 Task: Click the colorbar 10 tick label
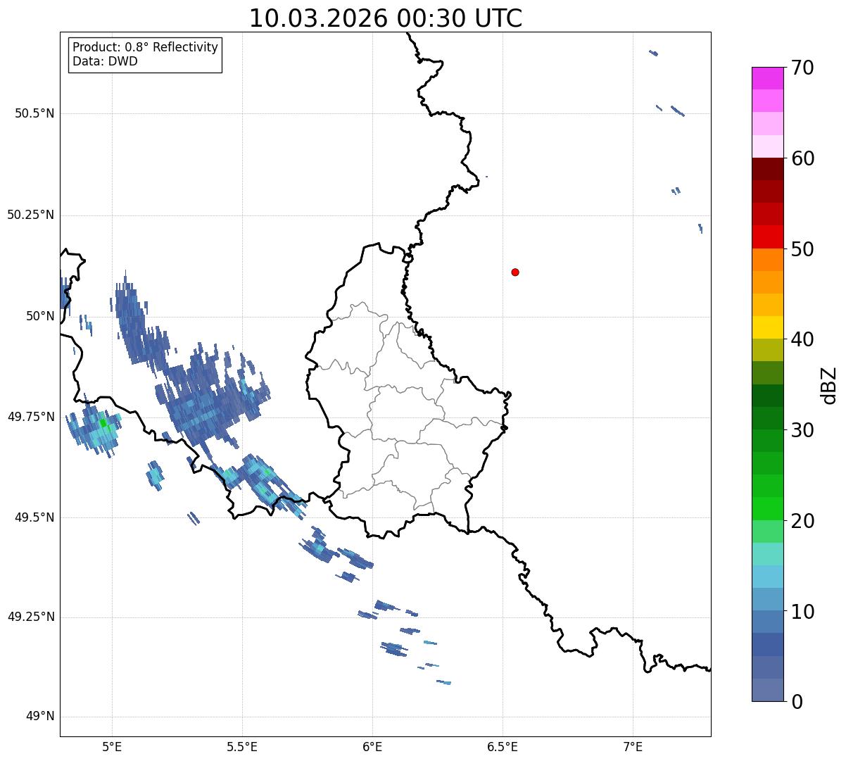(802, 611)
